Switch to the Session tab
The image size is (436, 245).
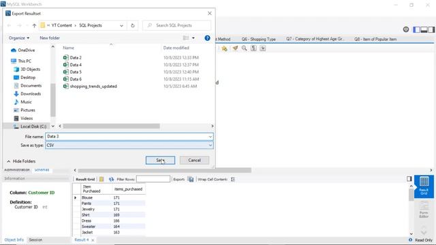click(x=35, y=240)
